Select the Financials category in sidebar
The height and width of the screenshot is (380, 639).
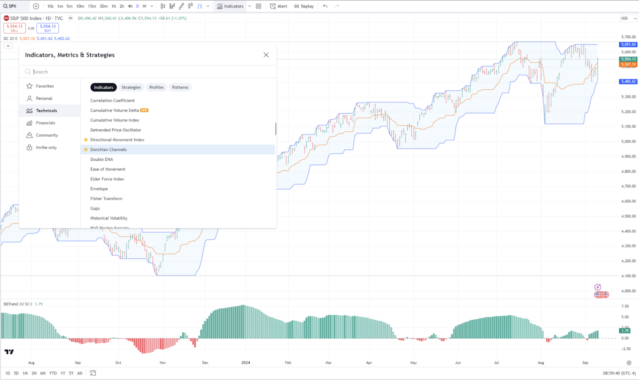pyautogui.click(x=45, y=123)
